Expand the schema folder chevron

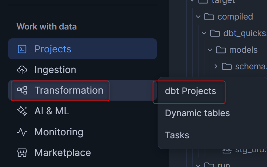tap(216, 66)
